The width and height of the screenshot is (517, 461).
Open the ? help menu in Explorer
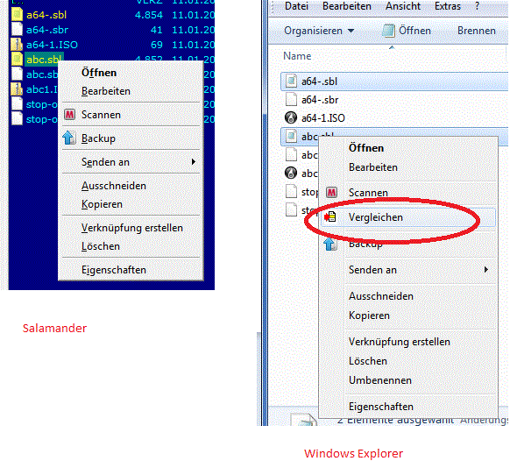click(x=477, y=6)
